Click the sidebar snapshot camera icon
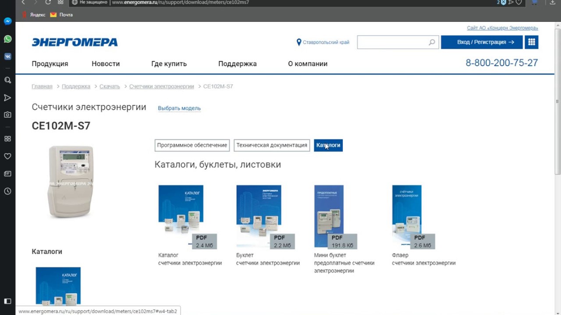The height and width of the screenshot is (315, 561). click(x=7, y=115)
